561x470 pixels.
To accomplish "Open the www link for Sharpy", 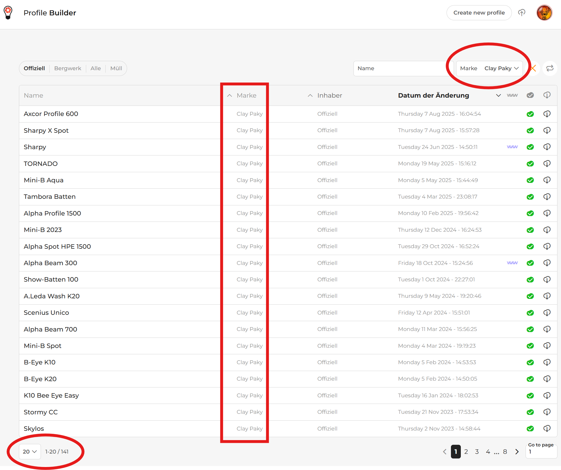I will click(x=512, y=147).
